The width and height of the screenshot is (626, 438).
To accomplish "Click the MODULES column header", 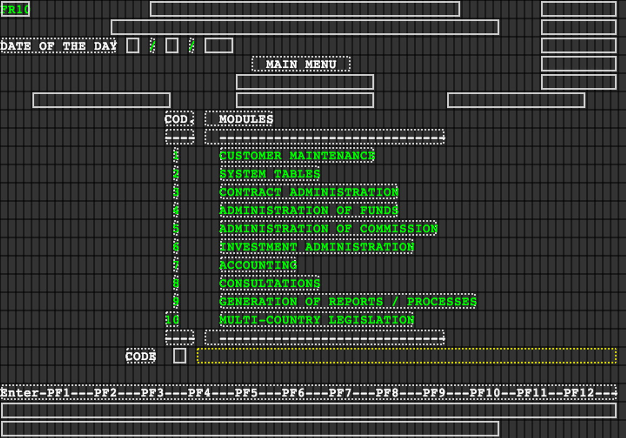I will 246,119.
